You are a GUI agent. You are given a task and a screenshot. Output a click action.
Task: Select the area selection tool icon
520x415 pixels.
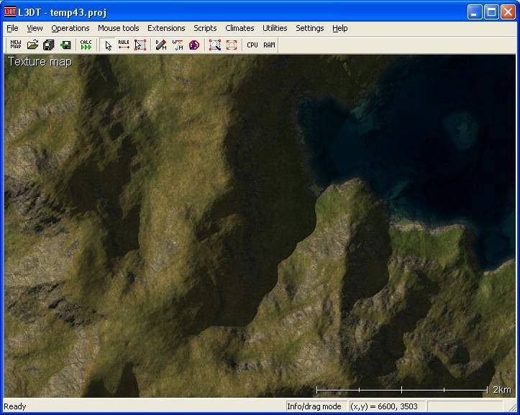(140, 45)
